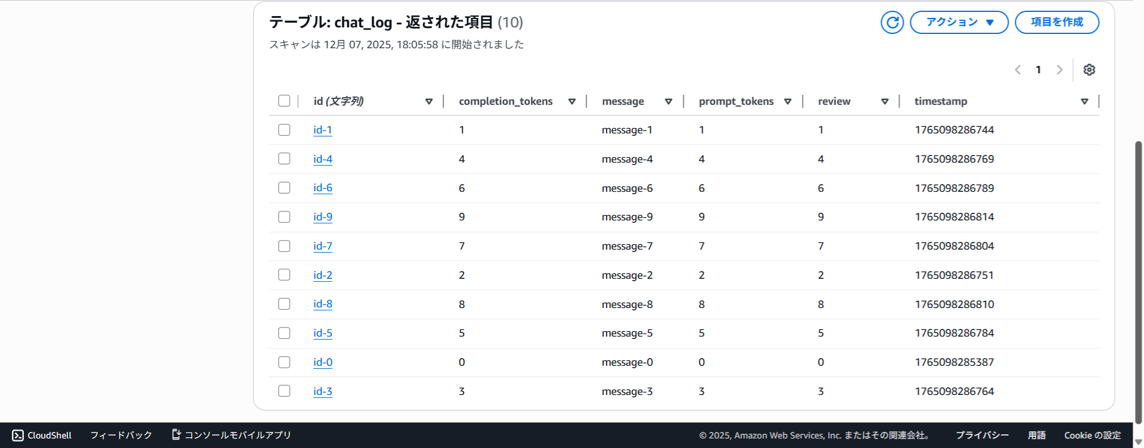Open フィードバック in the footer
The height and width of the screenshot is (448, 1144).
[x=121, y=435]
